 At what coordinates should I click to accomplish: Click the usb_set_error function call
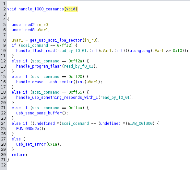[31, 144]
